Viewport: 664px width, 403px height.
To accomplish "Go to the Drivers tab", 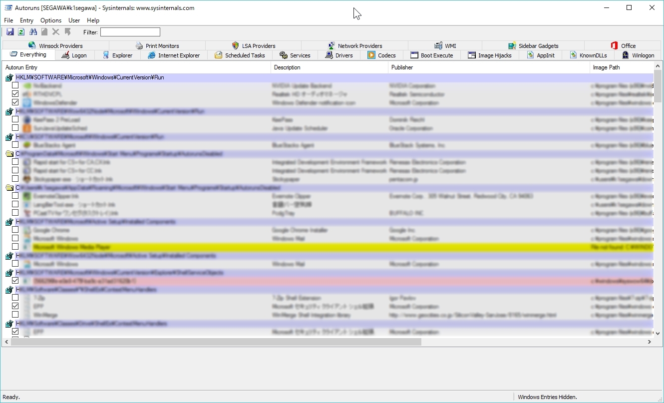I will [339, 55].
